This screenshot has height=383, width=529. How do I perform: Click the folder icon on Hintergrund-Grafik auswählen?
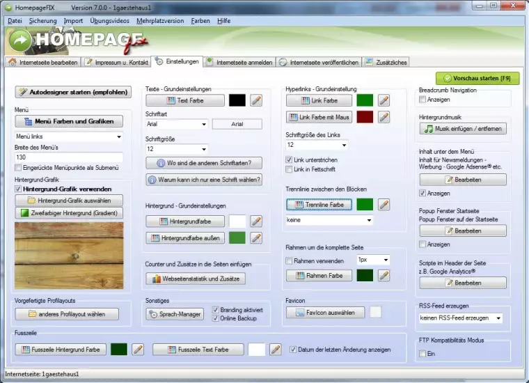coord(31,201)
